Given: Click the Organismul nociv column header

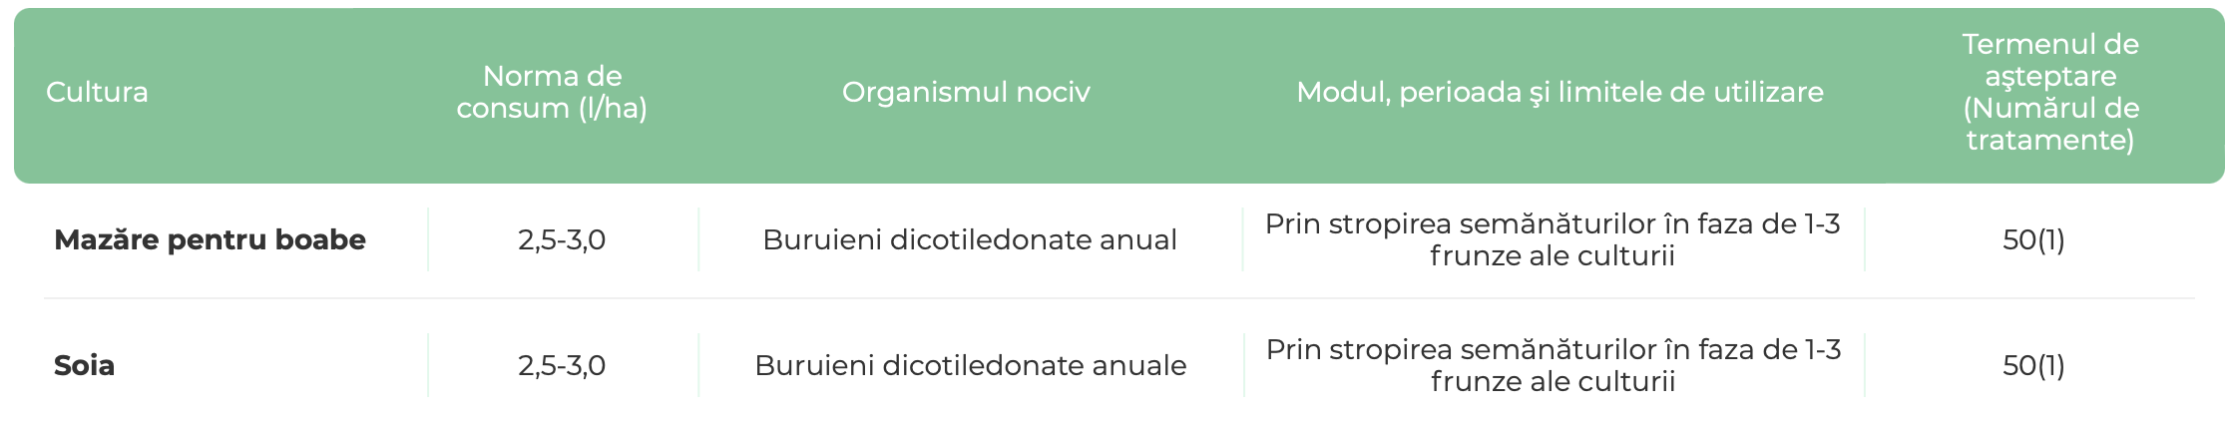Looking at the screenshot, I should (x=966, y=93).
